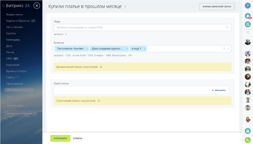Open the 'Дата создания сделки' filter tag
This screenshot has height=144, width=253.
tap(108, 49)
